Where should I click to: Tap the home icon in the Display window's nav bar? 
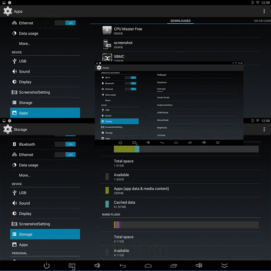point(176,143)
